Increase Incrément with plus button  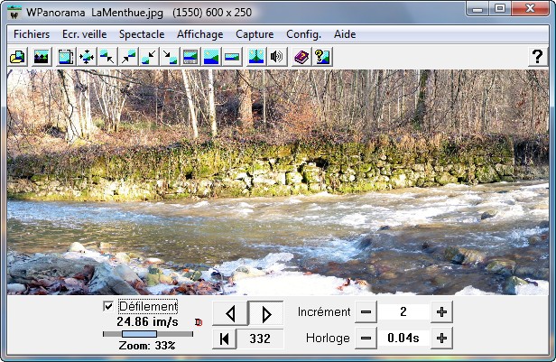(441, 312)
